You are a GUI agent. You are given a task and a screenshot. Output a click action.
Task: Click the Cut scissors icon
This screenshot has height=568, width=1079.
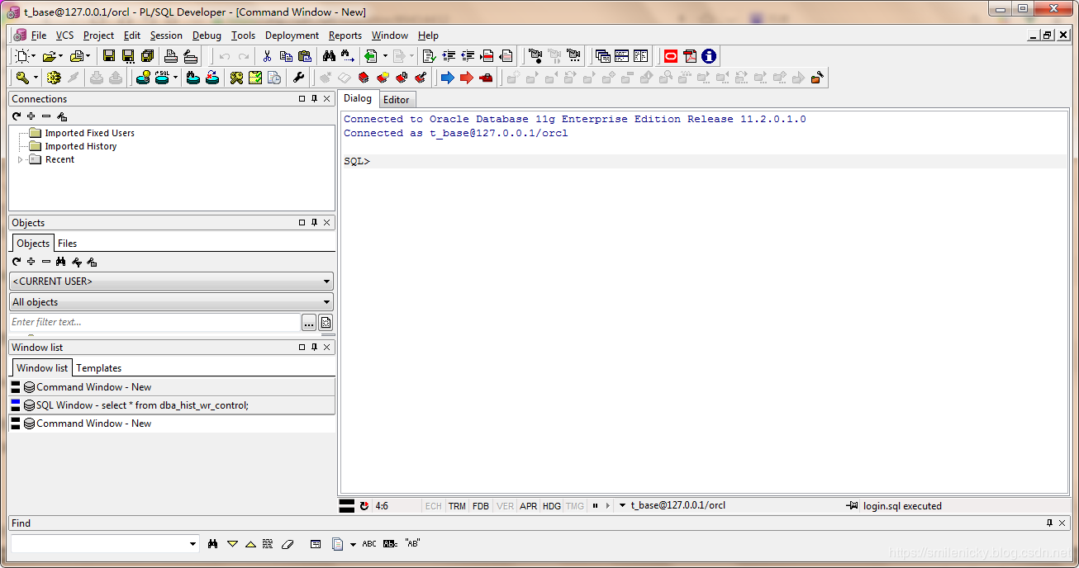[x=267, y=56]
